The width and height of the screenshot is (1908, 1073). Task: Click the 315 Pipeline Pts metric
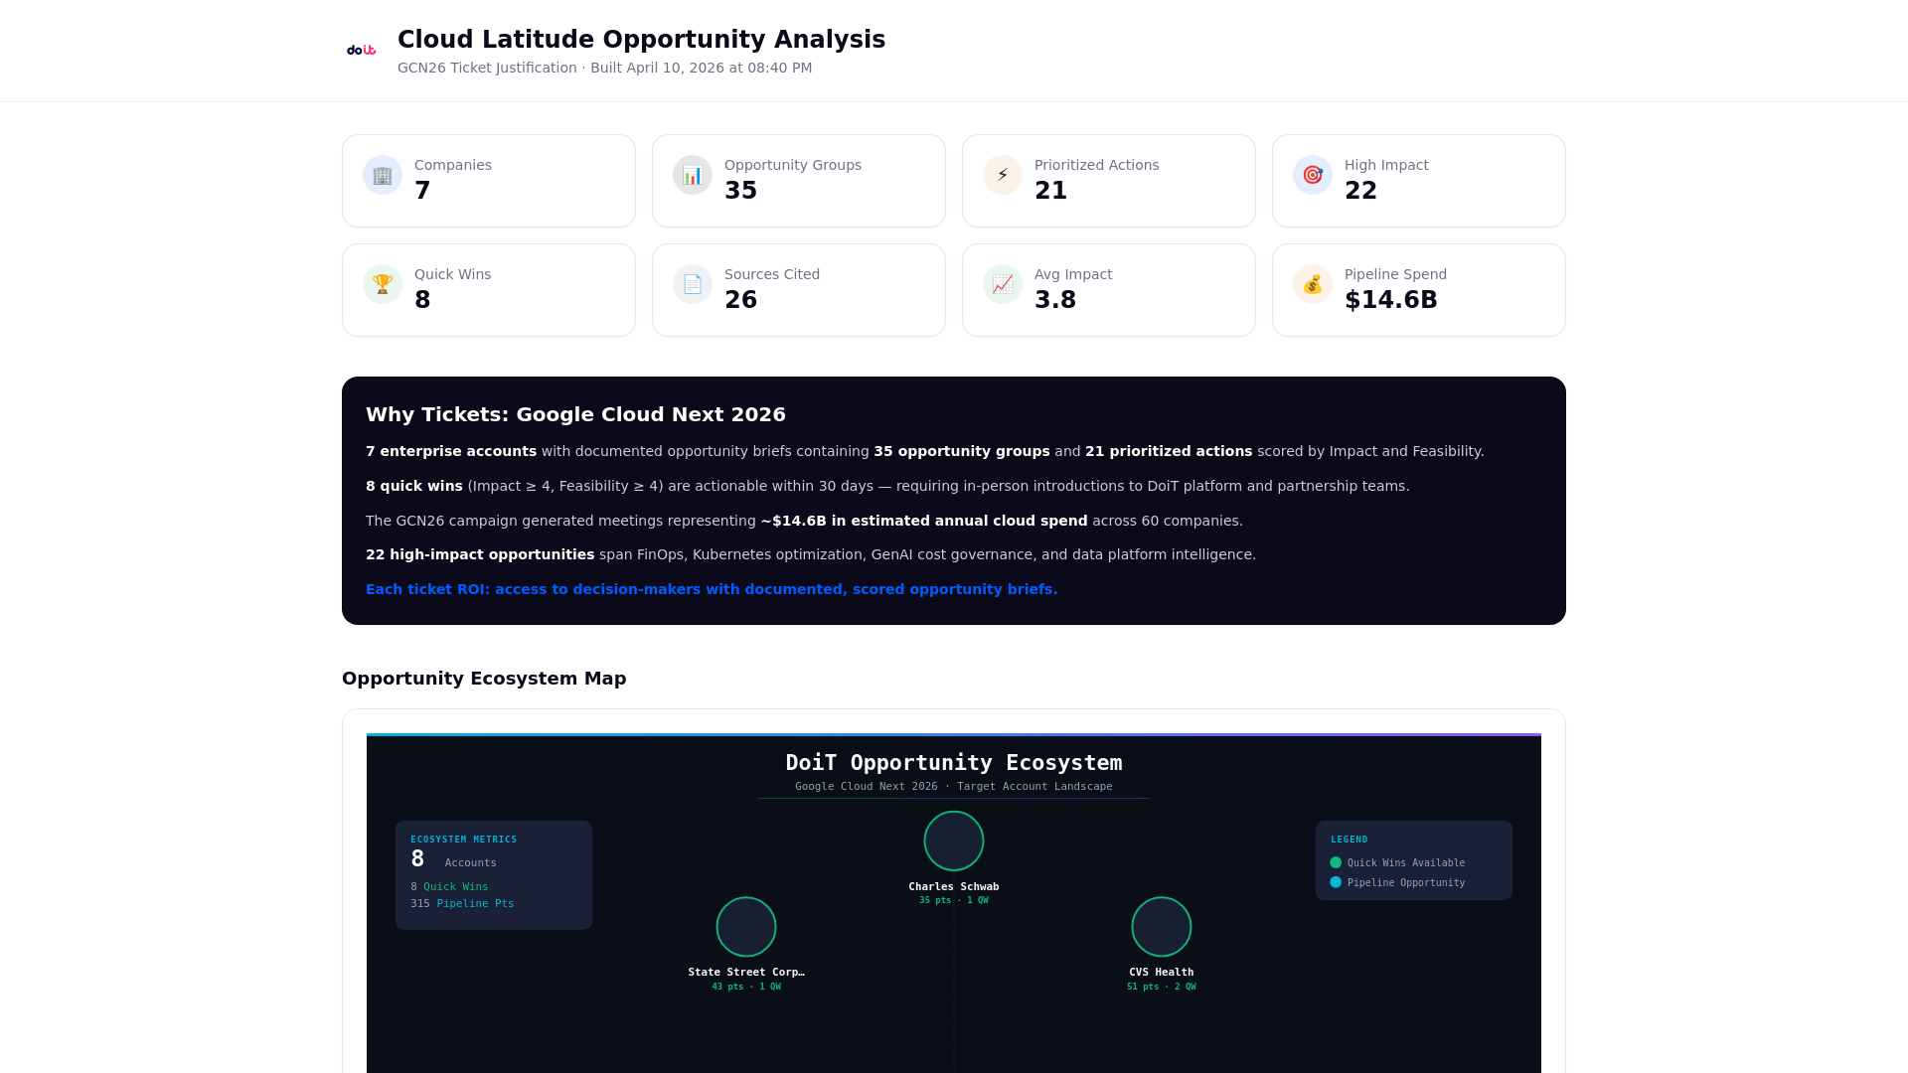tap(462, 904)
